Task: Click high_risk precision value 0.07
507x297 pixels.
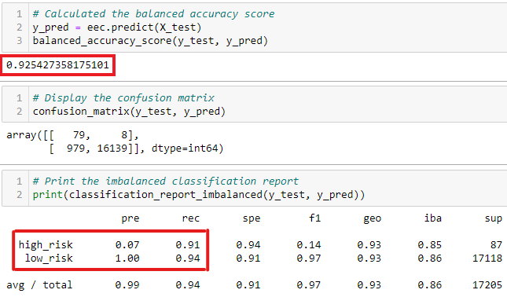Action: (x=127, y=245)
